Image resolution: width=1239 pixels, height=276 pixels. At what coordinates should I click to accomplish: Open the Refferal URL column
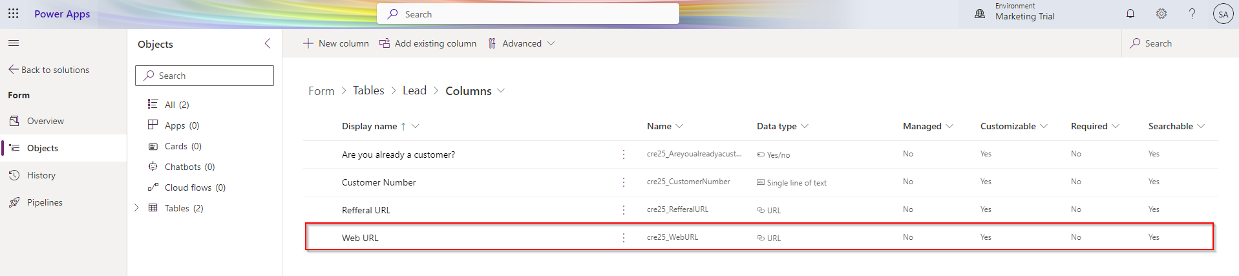(366, 210)
